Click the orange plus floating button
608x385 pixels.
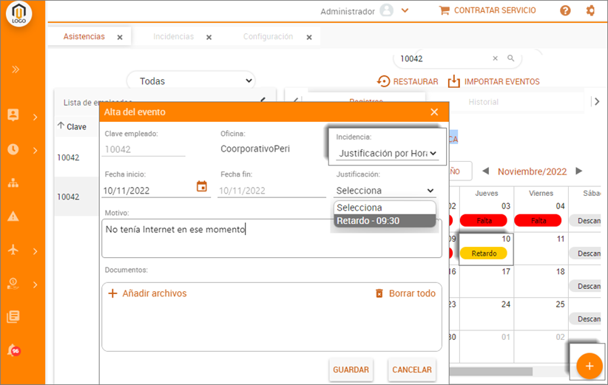point(589,366)
